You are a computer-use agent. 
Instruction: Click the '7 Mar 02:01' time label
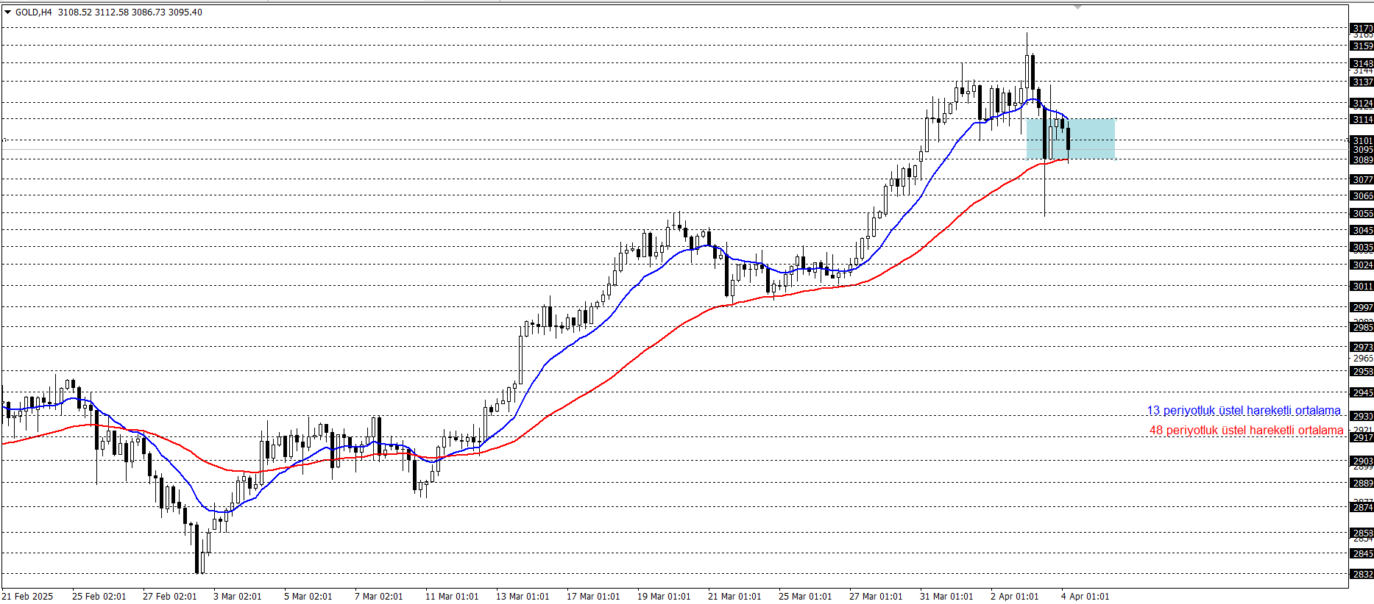coord(379,597)
